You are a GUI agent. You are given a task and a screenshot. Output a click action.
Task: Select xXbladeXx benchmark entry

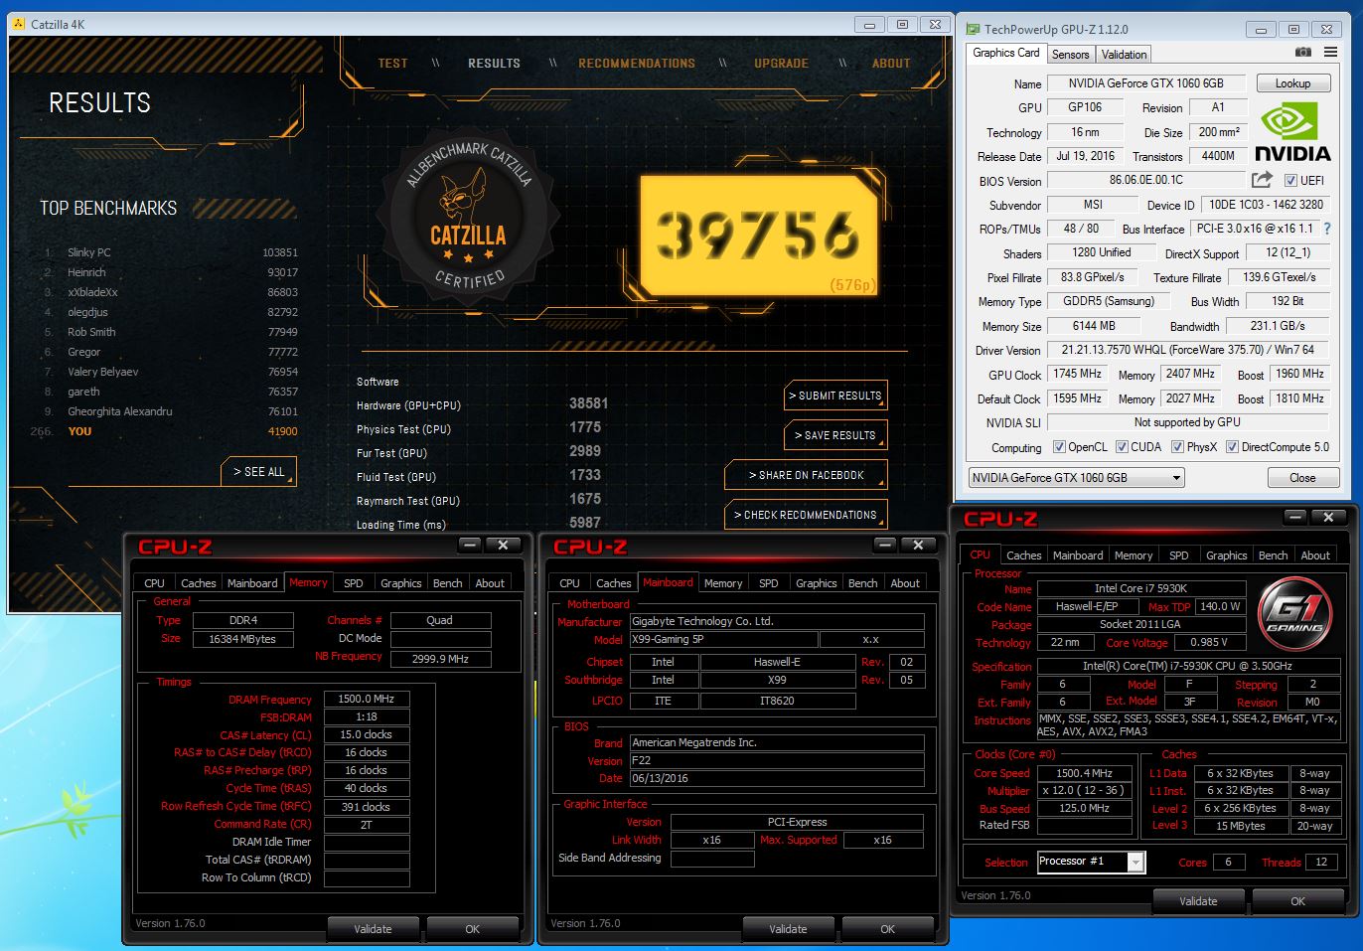click(x=170, y=292)
